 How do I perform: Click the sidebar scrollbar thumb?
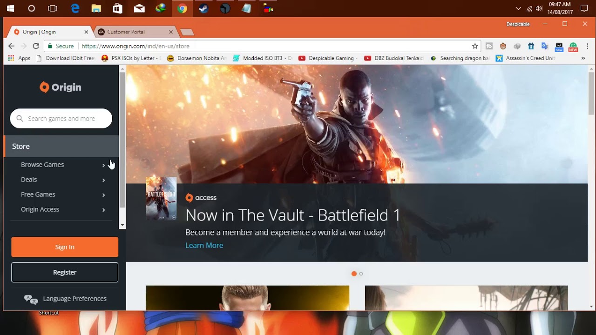[122, 140]
